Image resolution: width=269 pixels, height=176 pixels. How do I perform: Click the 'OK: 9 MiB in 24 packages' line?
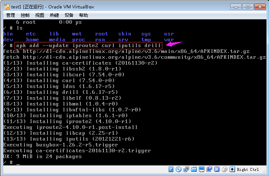[42, 156]
